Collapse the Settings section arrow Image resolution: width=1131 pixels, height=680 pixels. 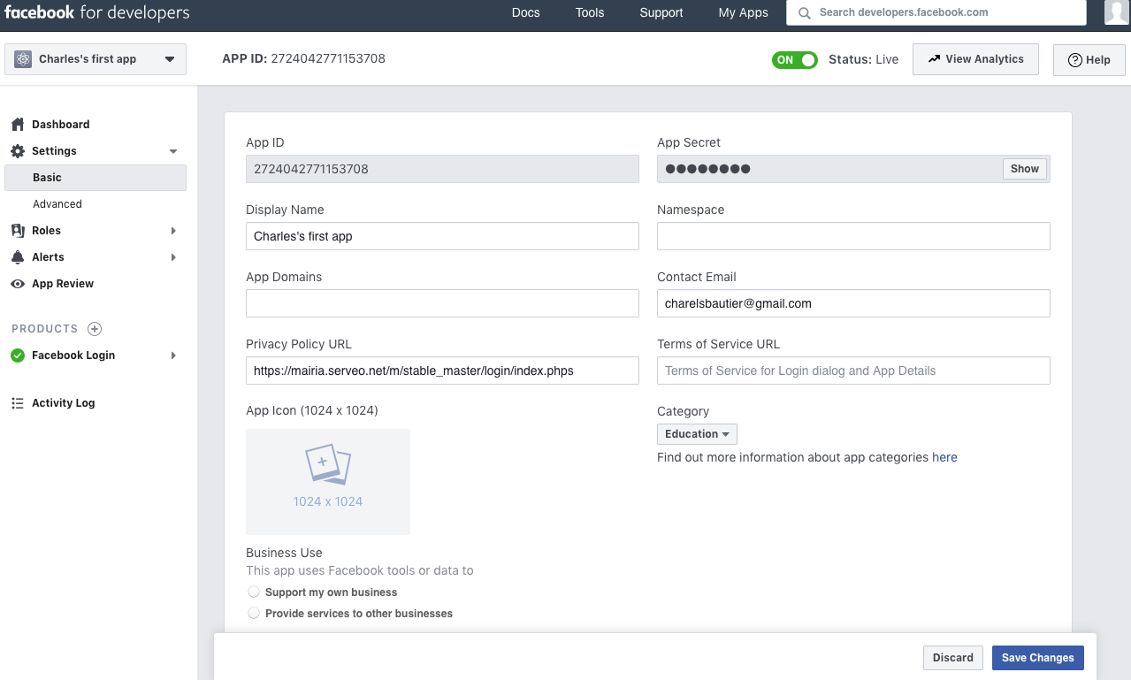[173, 151]
